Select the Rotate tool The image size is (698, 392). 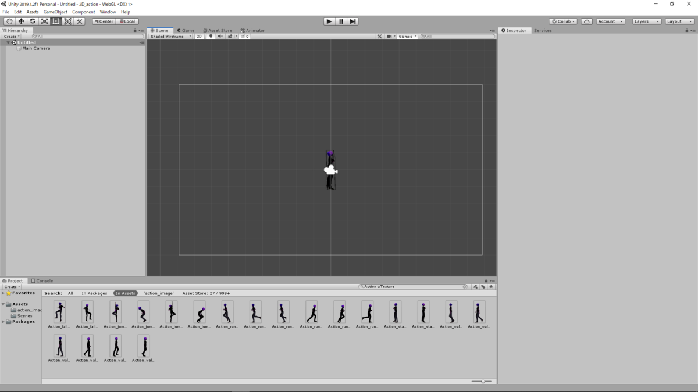[33, 21]
